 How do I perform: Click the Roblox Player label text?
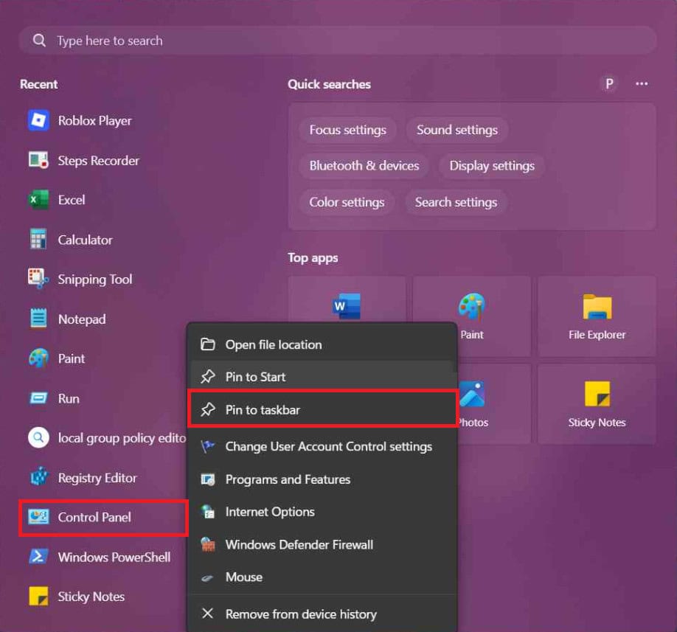[x=95, y=120]
